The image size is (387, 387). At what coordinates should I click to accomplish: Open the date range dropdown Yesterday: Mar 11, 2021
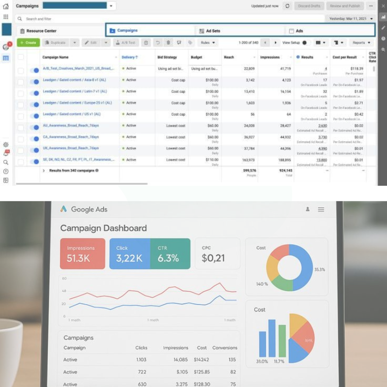(351, 18)
